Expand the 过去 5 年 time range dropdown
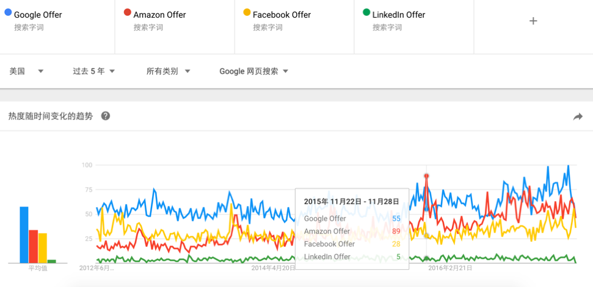This screenshot has height=287, width=593. (93, 71)
